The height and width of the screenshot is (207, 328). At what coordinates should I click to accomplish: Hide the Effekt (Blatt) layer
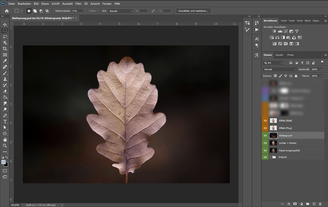click(x=265, y=121)
